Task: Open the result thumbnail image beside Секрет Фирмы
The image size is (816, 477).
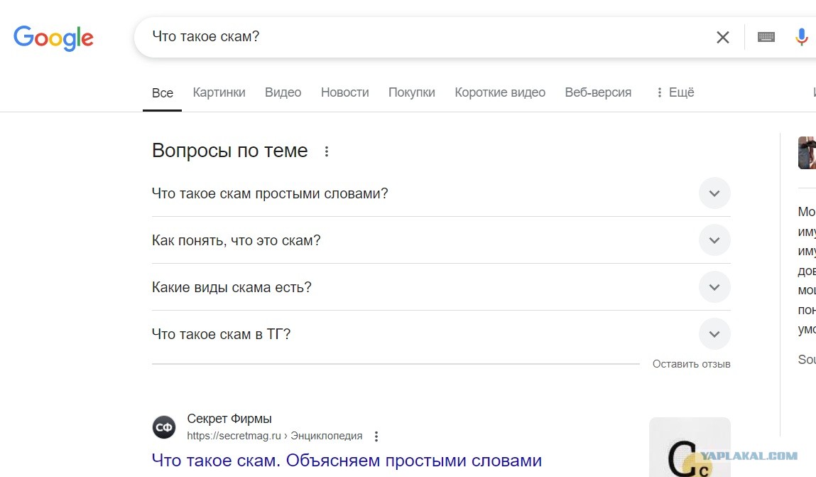Action: coord(690,447)
